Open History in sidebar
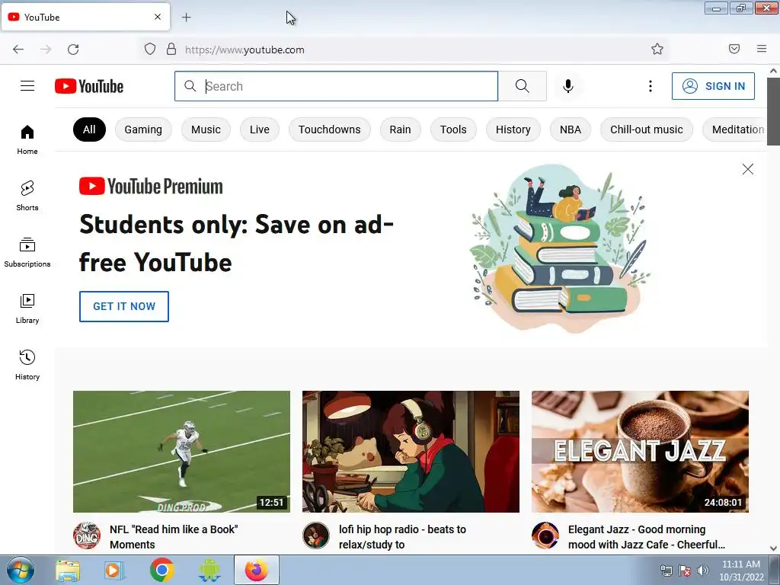The height and width of the screenshot is (585, 780). click(27, 365)
